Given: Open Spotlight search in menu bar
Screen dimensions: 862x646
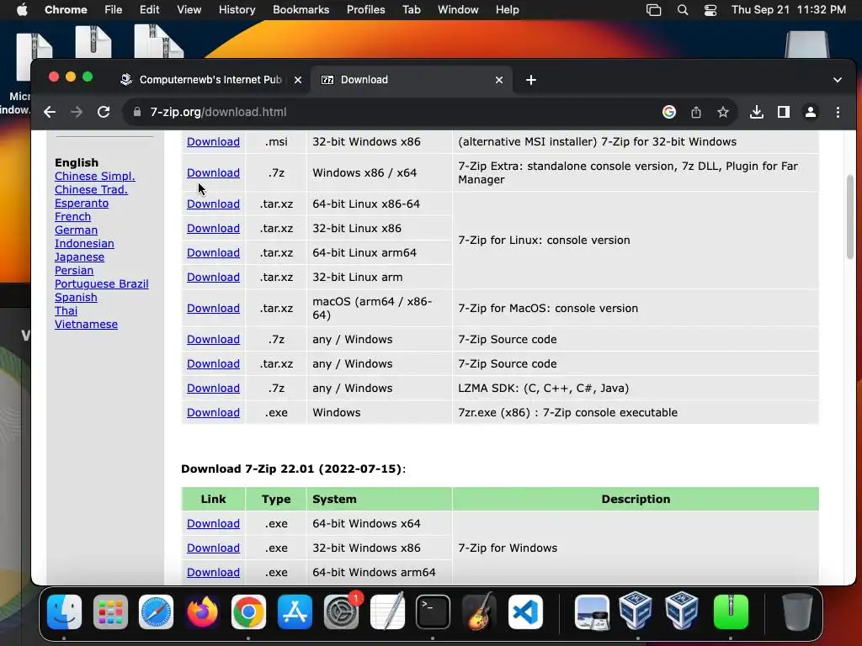Looking at the screenshot, I should pos(682,9).
